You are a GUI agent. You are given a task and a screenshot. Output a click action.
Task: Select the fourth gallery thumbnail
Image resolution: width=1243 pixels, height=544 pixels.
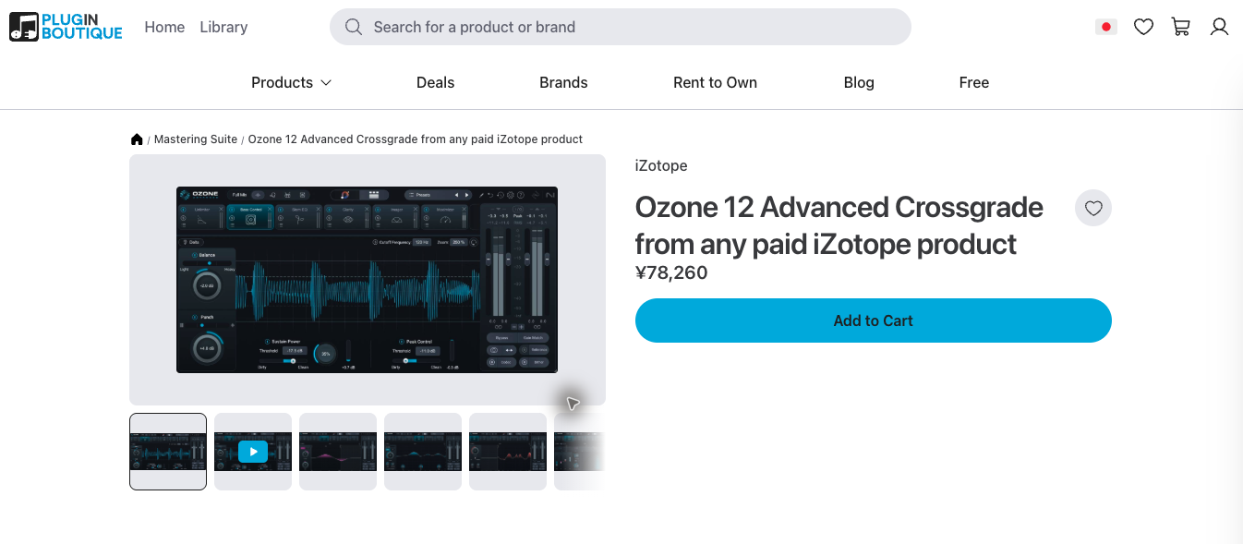[x=423, y=452]
